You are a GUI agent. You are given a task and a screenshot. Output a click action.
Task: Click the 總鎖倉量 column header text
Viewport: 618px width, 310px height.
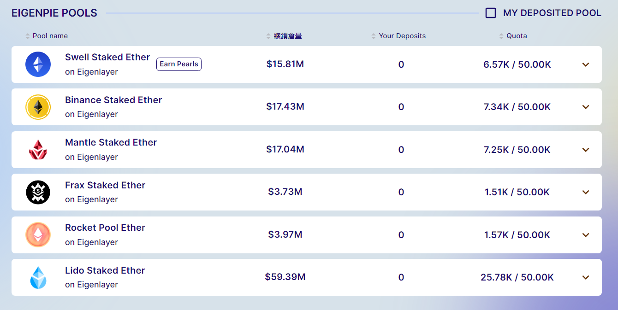point(288,36)
